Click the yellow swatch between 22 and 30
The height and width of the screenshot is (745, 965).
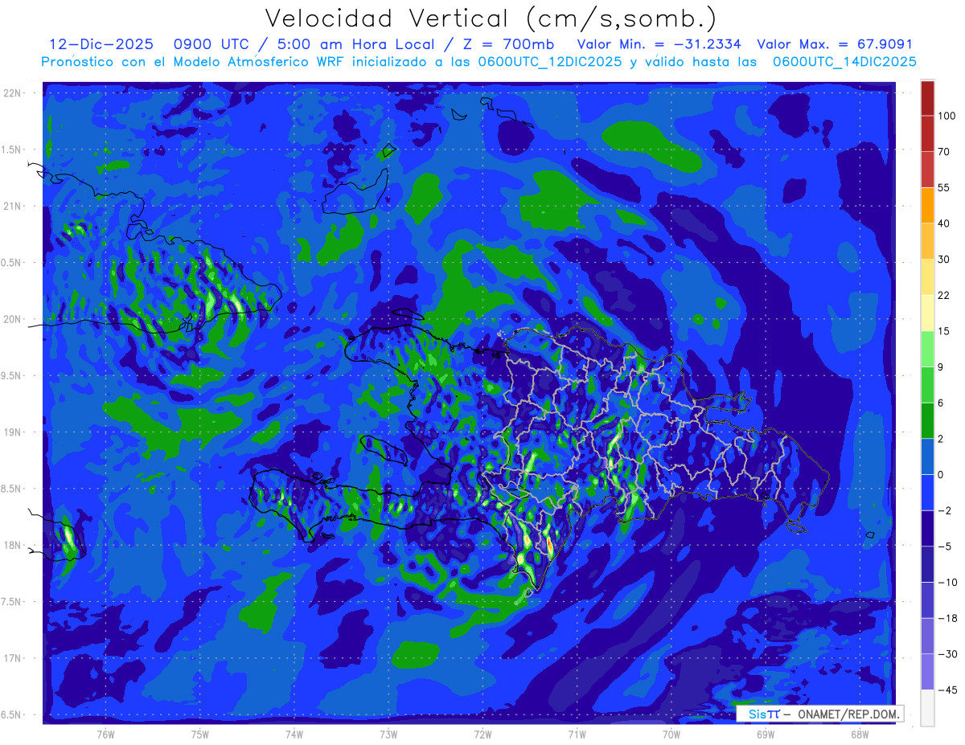pyautogui.click(x=927, y=277)
